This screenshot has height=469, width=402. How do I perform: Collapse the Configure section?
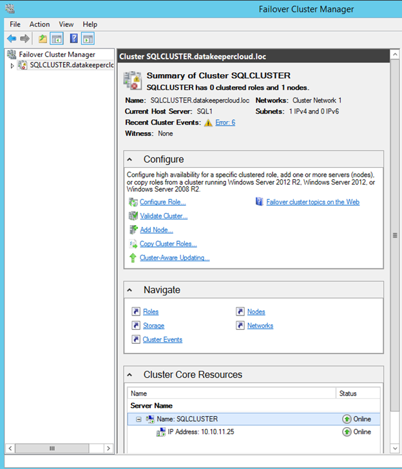129,159
